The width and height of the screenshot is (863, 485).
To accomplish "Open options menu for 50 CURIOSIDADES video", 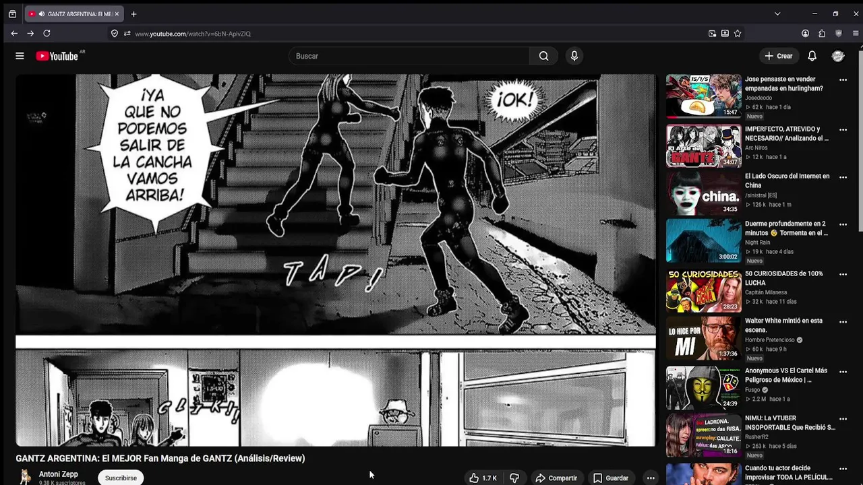I will (x=843, y=274).
